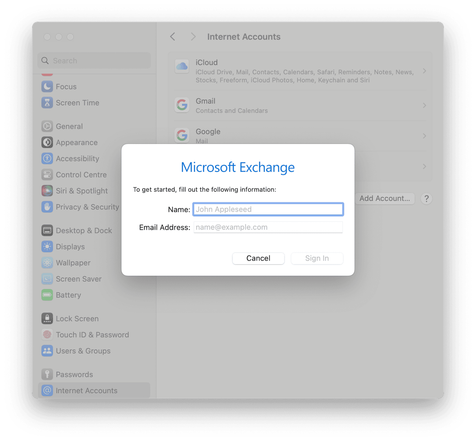Expand iCloud account details chevron
Screen dimensions: 476x441
424,71
